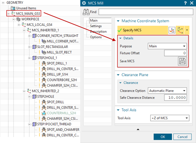Open the Purpose dropdown
The width and height of the screenshot is (196, 143).
167,46
